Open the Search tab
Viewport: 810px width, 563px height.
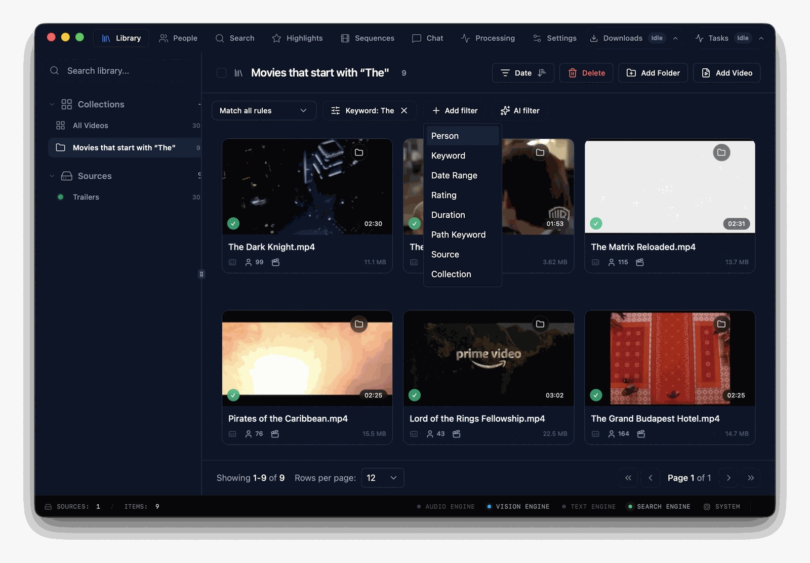(x=235, y=38)
